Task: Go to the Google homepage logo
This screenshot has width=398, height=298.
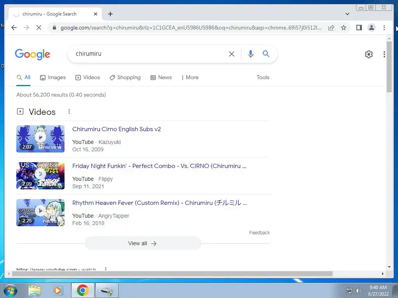Action: [33, 54]
